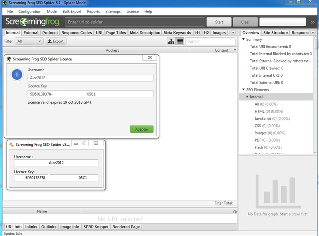Select the Page Titles tab
Screen dimensions: 319x236
pos(116,33)
